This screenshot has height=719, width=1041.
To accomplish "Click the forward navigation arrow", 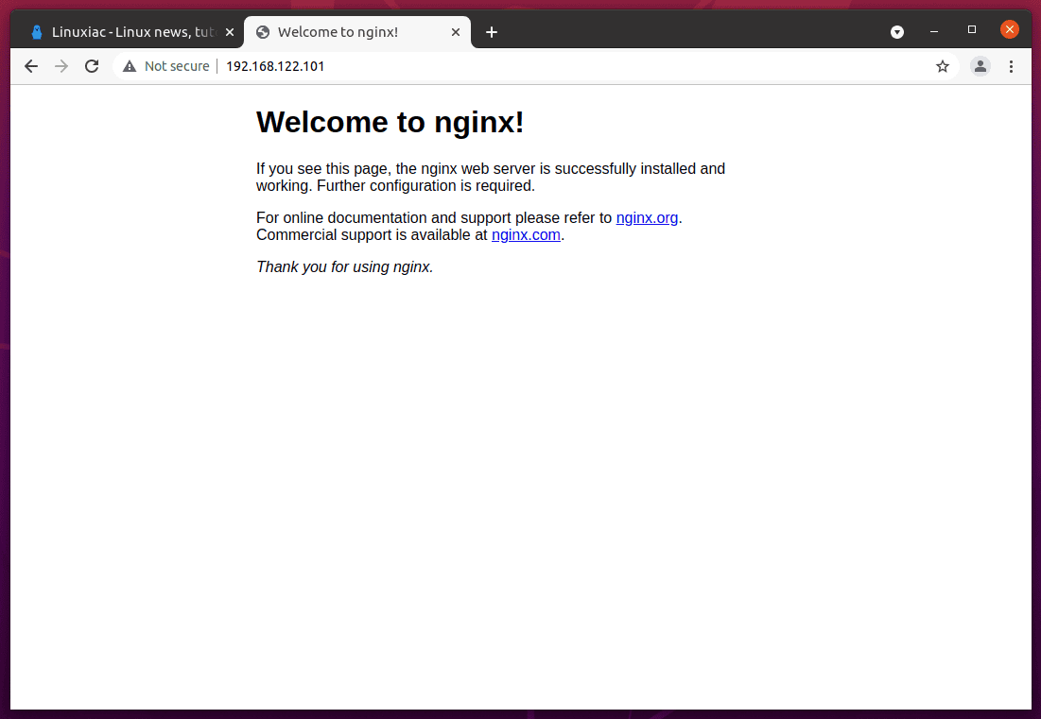I will pos(61,66).
